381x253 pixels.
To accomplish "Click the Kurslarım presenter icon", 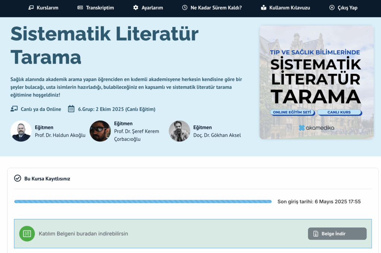I will click(x=31, y=7).
